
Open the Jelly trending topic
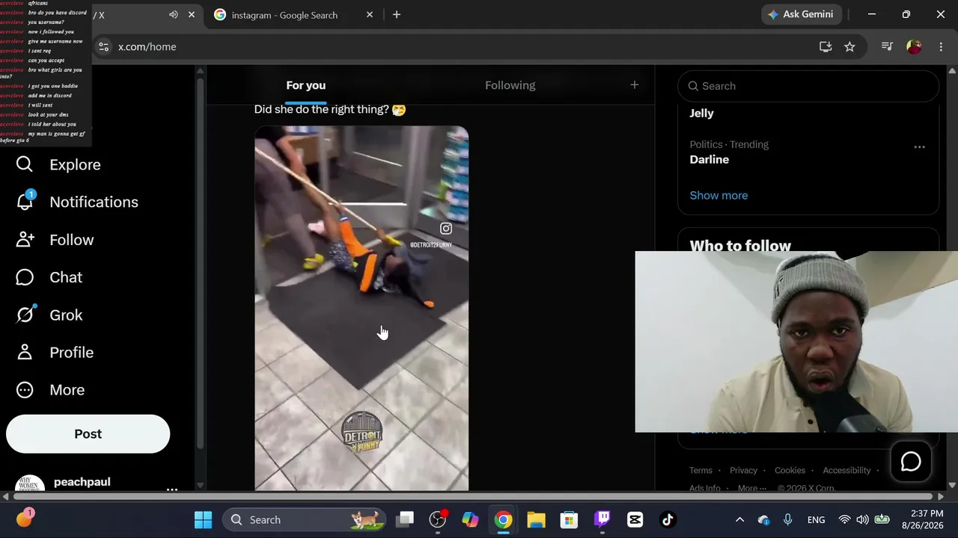(x=702, y=114)
